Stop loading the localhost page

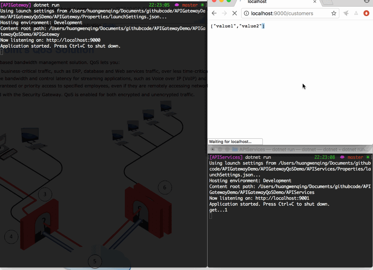[x=235, y=13]
